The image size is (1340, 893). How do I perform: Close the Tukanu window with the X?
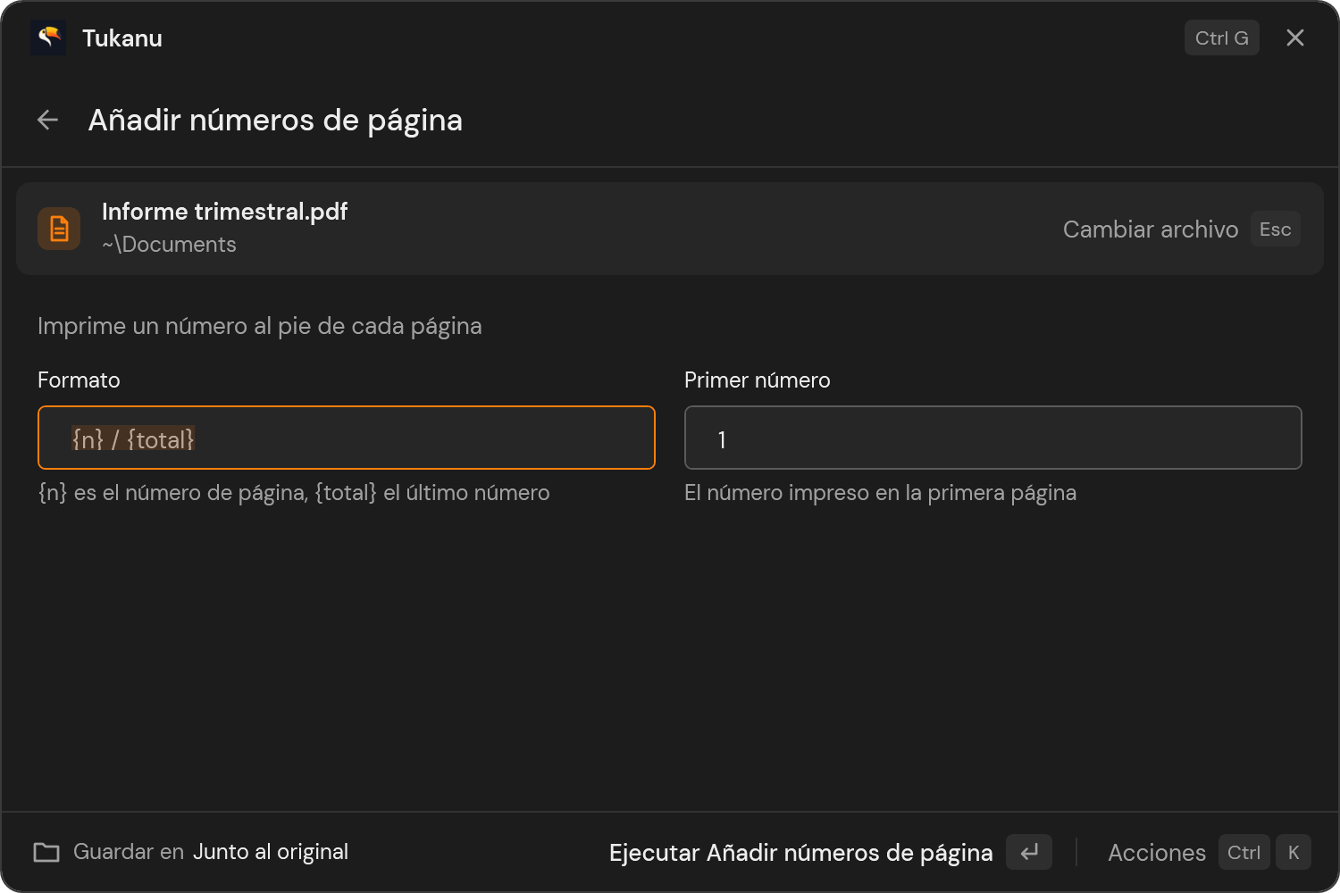tap(1295, 38)
